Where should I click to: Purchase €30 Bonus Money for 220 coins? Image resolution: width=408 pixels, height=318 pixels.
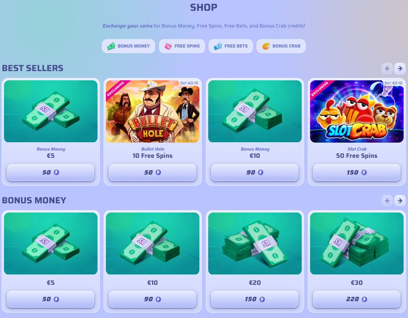pyautogui.click(x=356, y=299)
